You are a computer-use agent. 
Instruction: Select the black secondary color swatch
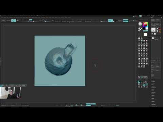pos(144,28)
